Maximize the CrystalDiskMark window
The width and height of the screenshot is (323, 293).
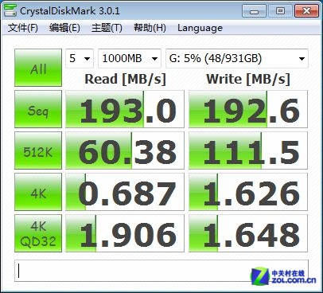click(280, 11)
